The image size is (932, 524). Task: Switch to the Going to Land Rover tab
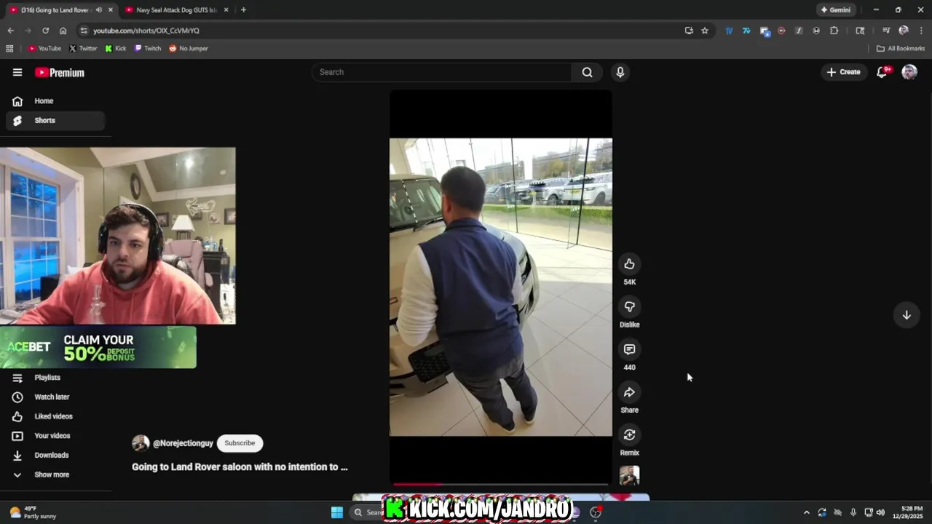55,10
